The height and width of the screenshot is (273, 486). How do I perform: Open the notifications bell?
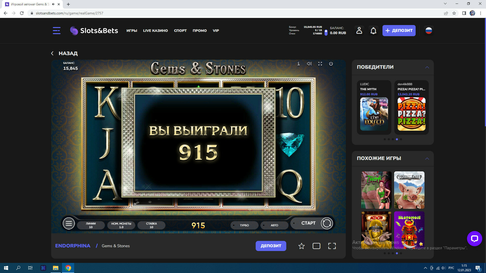pyautogui.click(x=373, y=31)
